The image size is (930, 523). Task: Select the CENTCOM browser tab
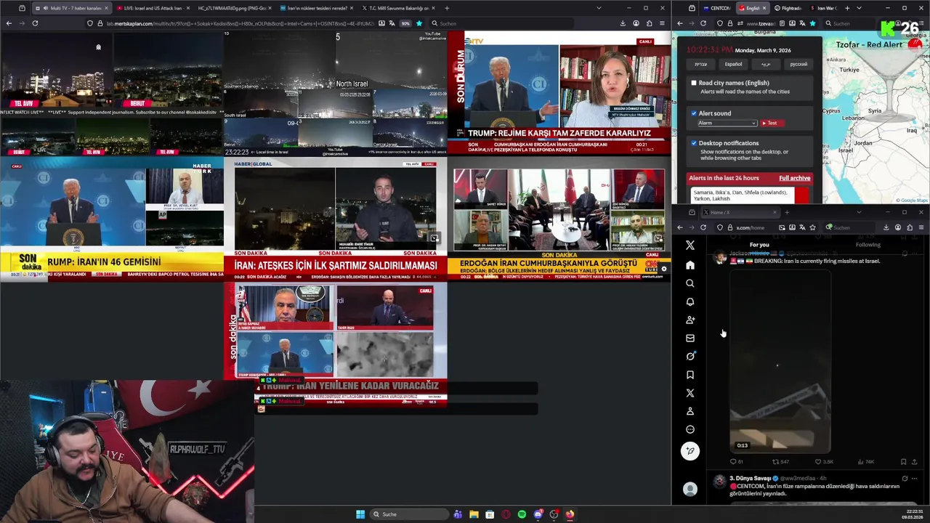[716, 8]
